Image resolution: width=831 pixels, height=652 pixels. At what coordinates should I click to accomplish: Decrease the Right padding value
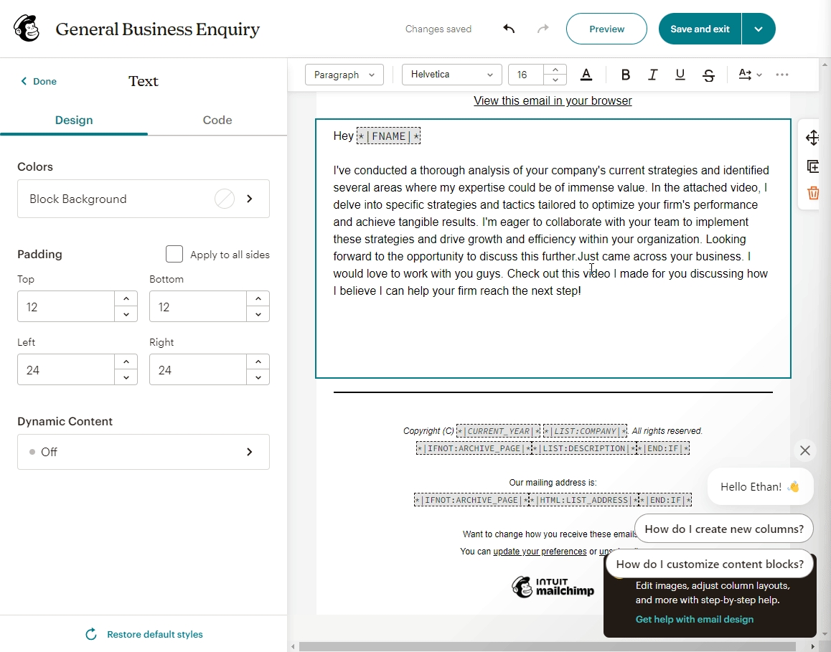pyautogui.click(x=258, y=377)
